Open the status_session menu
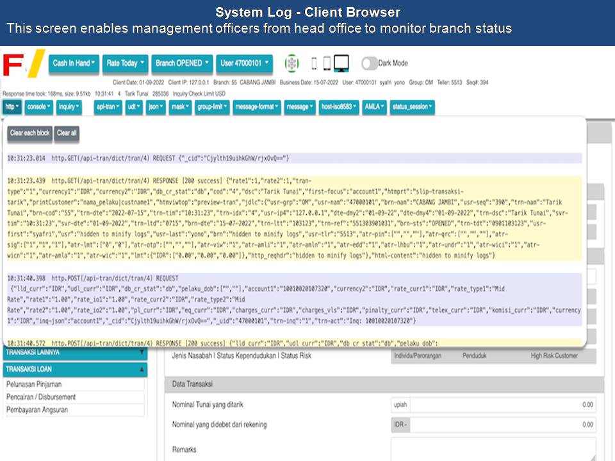615x461 pixels. (x=412, y=107)
